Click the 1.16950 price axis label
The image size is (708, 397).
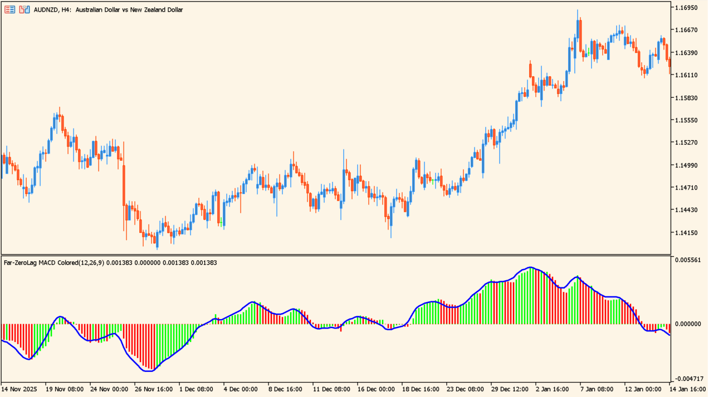pos(686,8)
